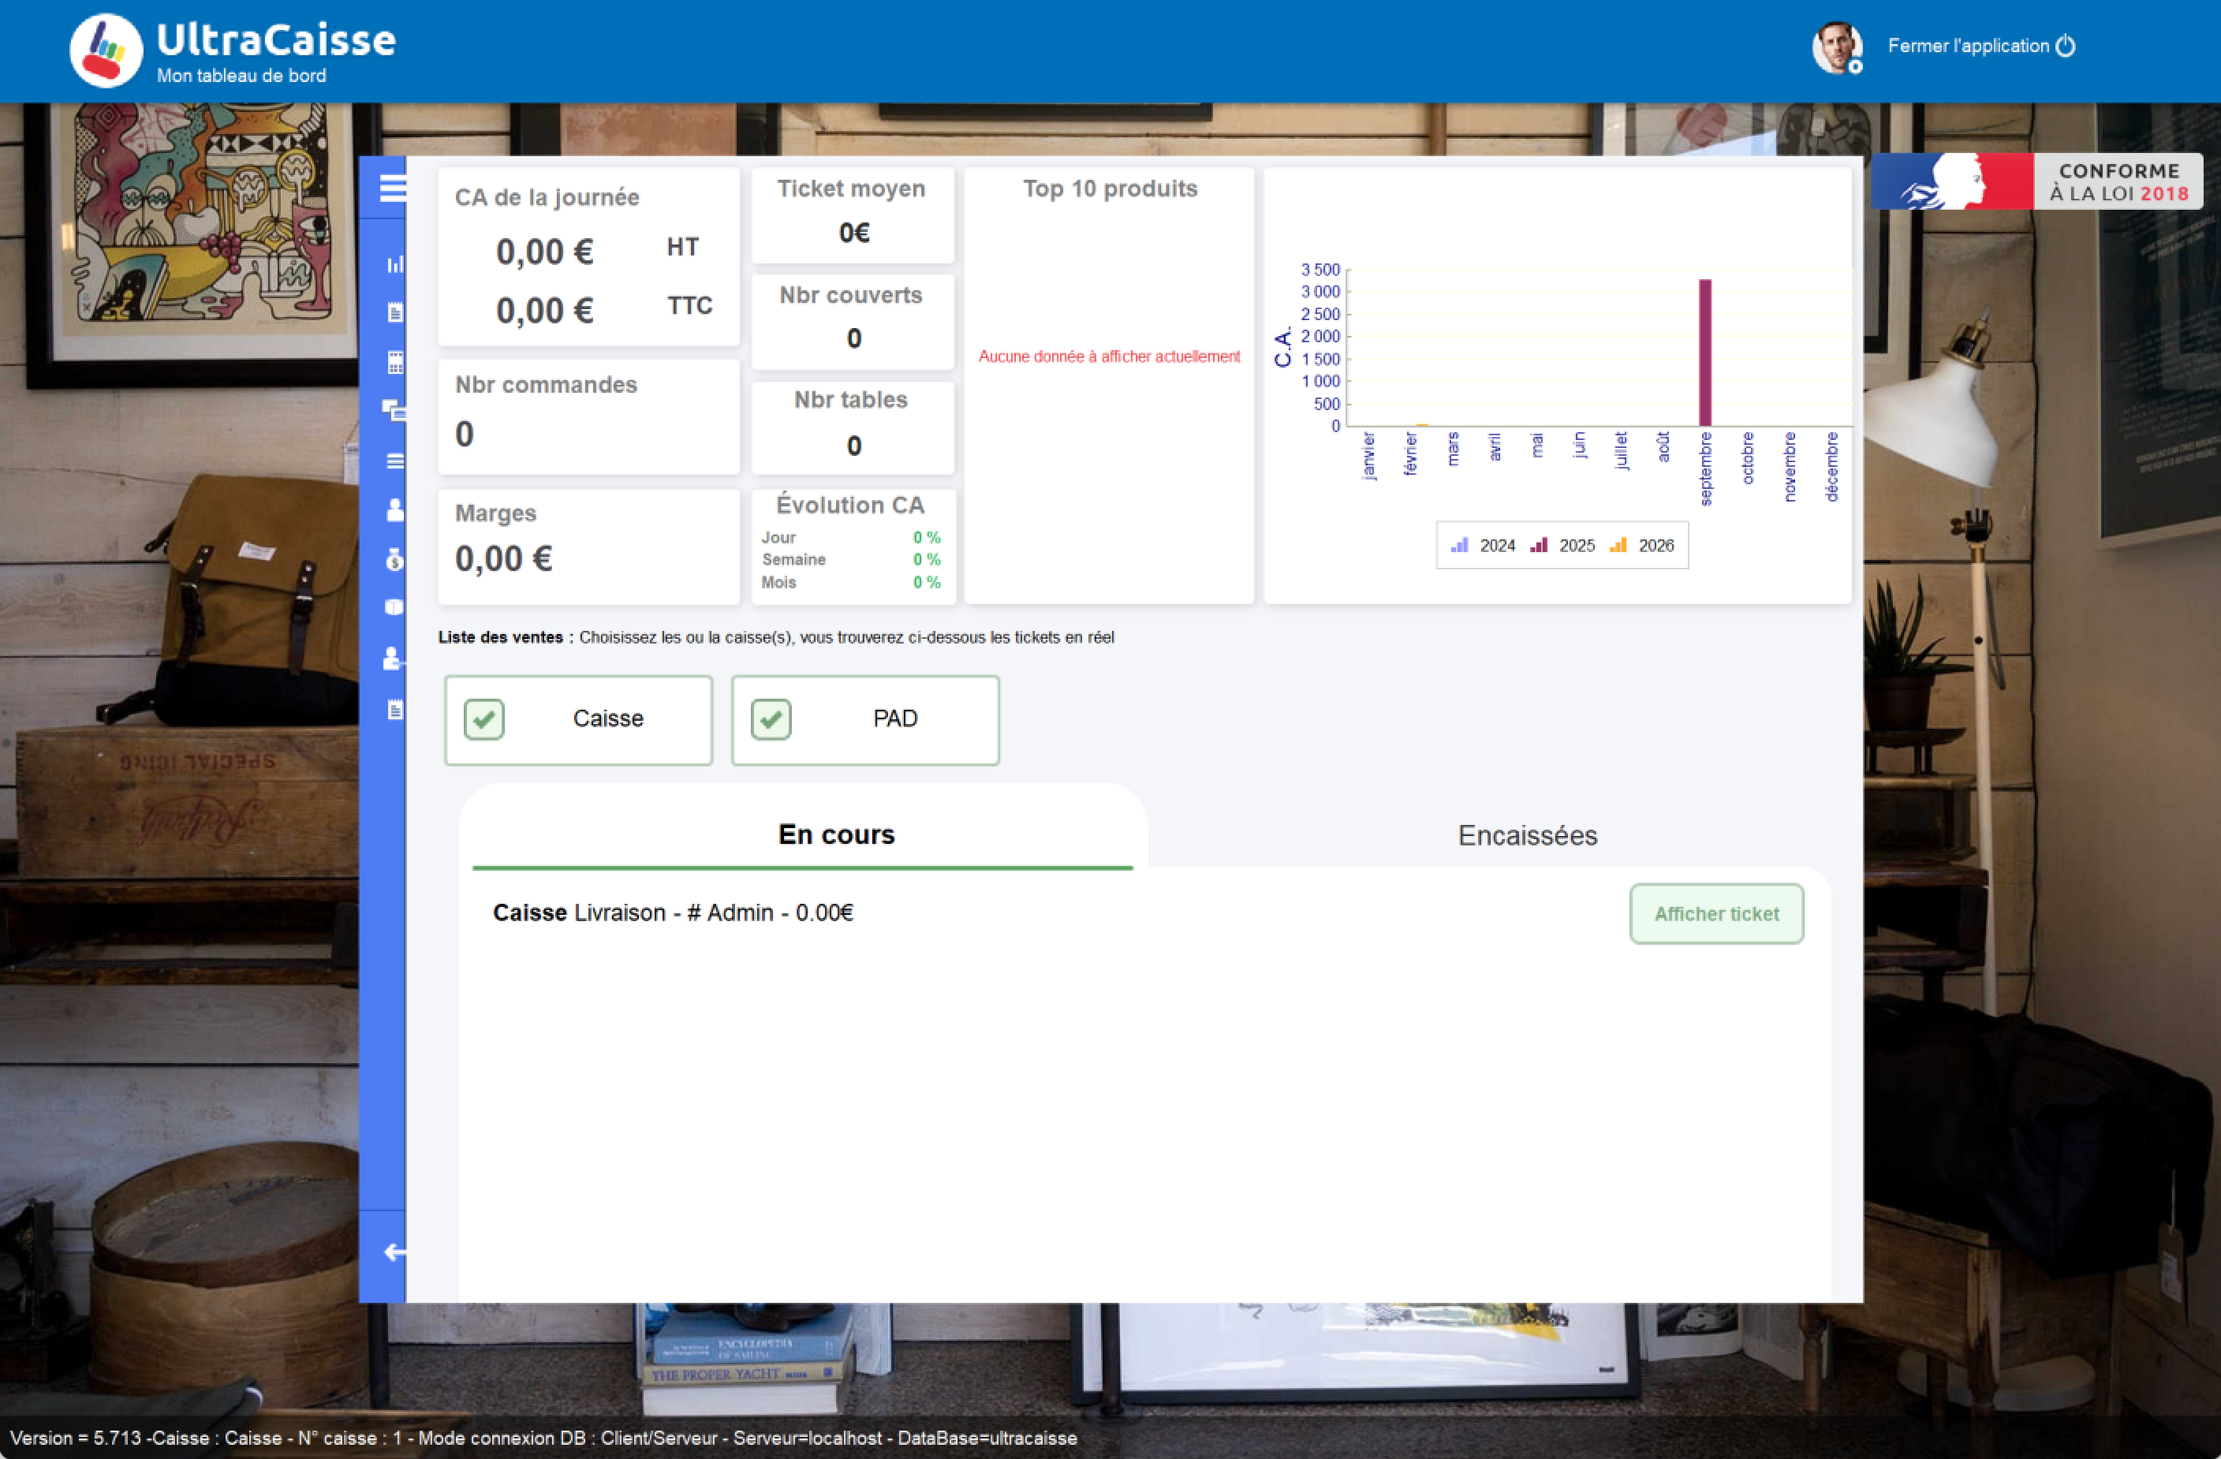The width and height of the screenshot is (2221, 1459).
Task: Uncheck the PAD checkbox
Action: pyautogui.click(x=771, y=719)
